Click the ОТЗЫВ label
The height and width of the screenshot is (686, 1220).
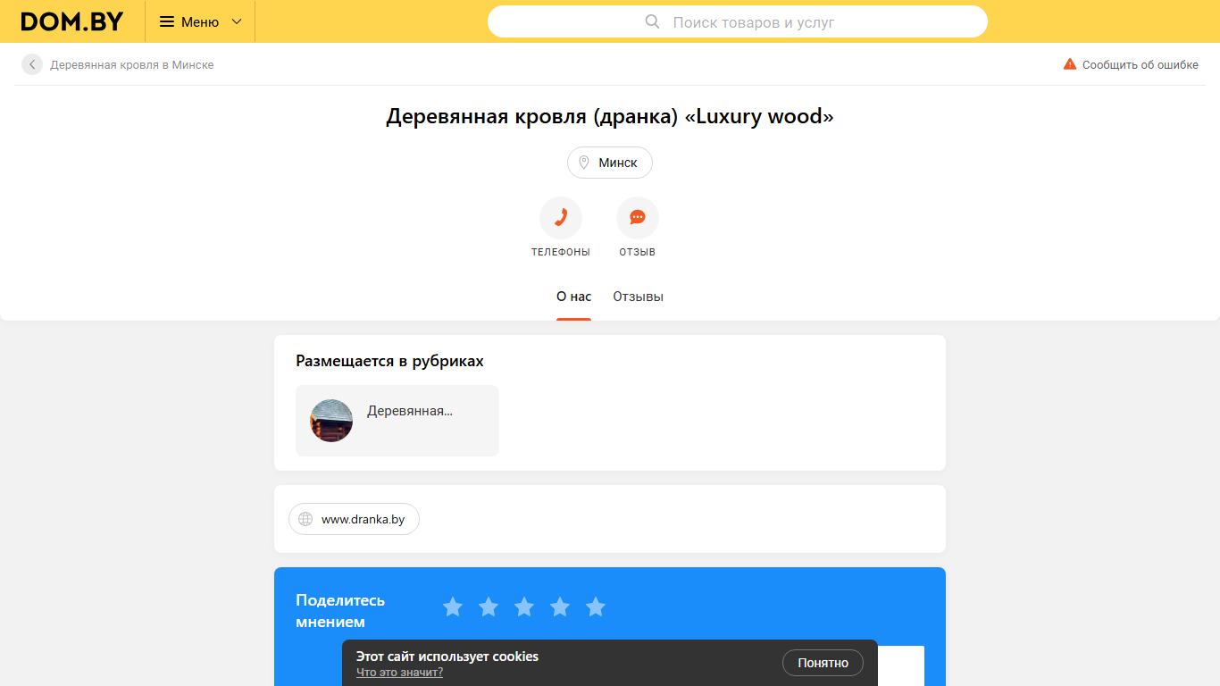click(x=638, y=252)
